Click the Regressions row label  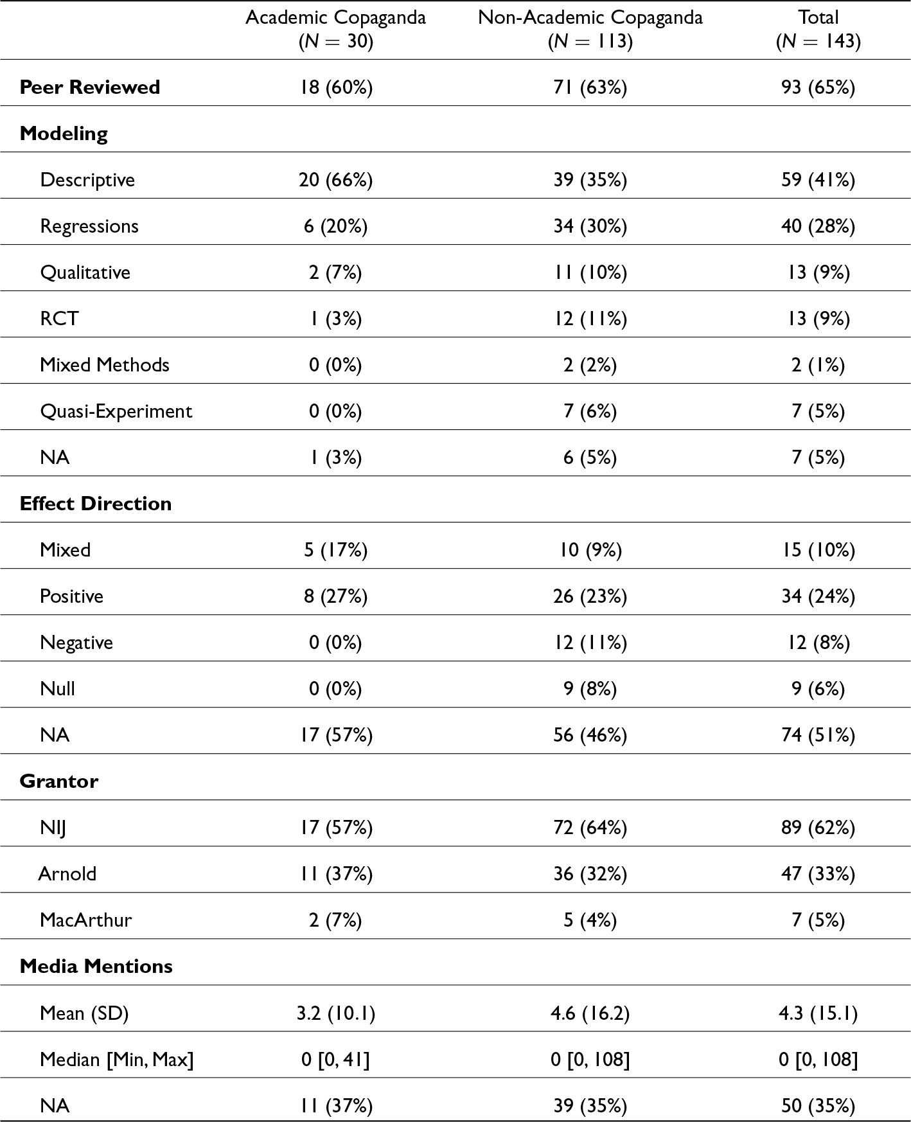89,226
